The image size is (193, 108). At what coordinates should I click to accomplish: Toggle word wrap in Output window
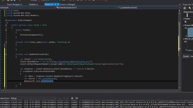[77, 98]
